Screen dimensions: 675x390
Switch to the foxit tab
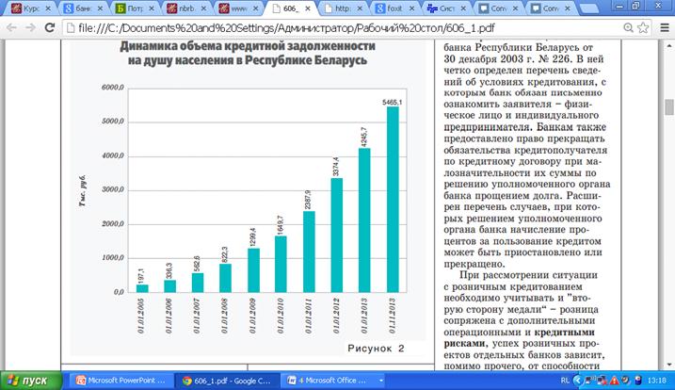point(396,8)
